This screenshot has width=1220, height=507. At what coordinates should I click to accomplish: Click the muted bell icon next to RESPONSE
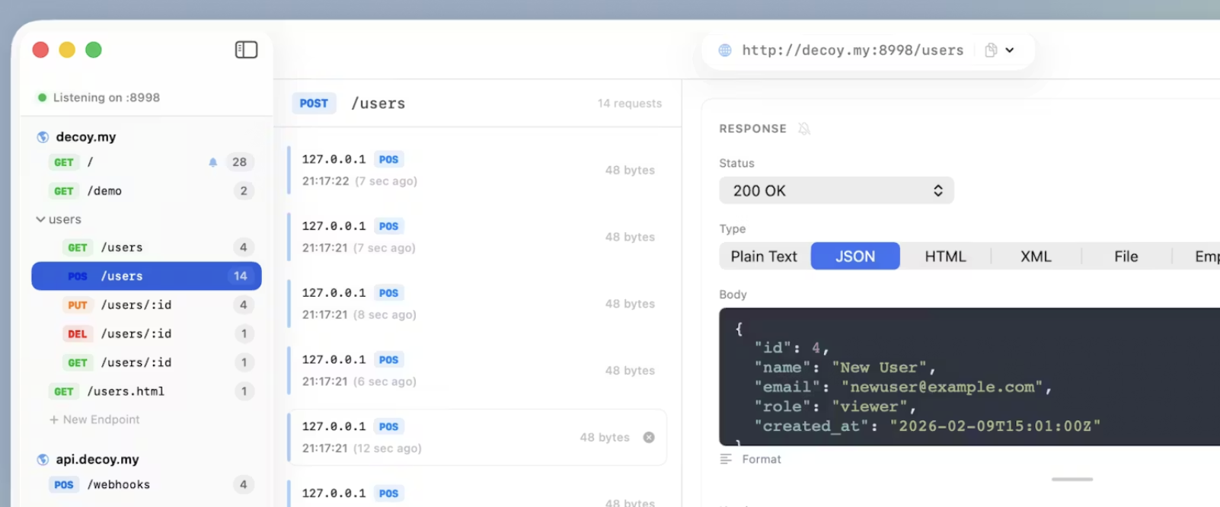click(x=804, y=129)
